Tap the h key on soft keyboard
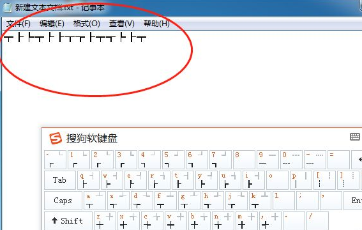The height and width of the screenshot is (230, 362). coord(213,201)
